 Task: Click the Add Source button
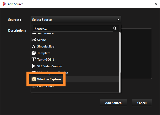click(x=113, y=103)
